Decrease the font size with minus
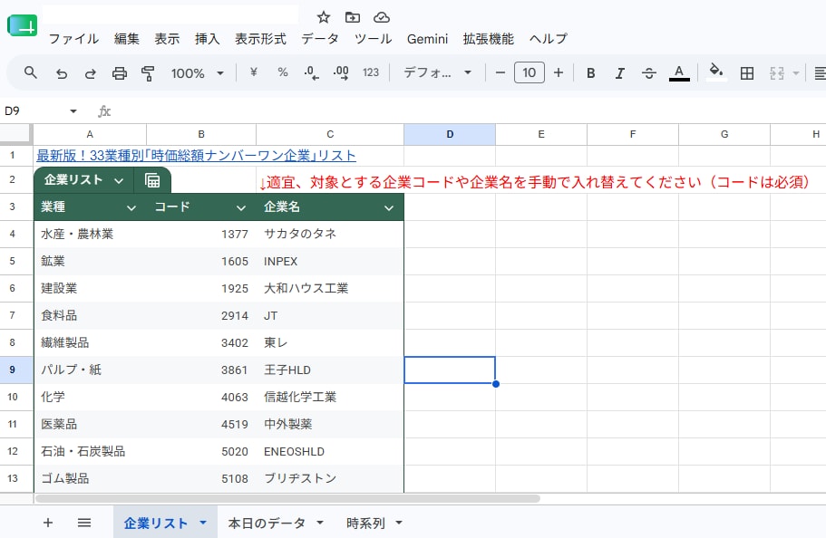The width and height of the screenshot is (826, 538). pyautogui.click(x=500, y=72)
